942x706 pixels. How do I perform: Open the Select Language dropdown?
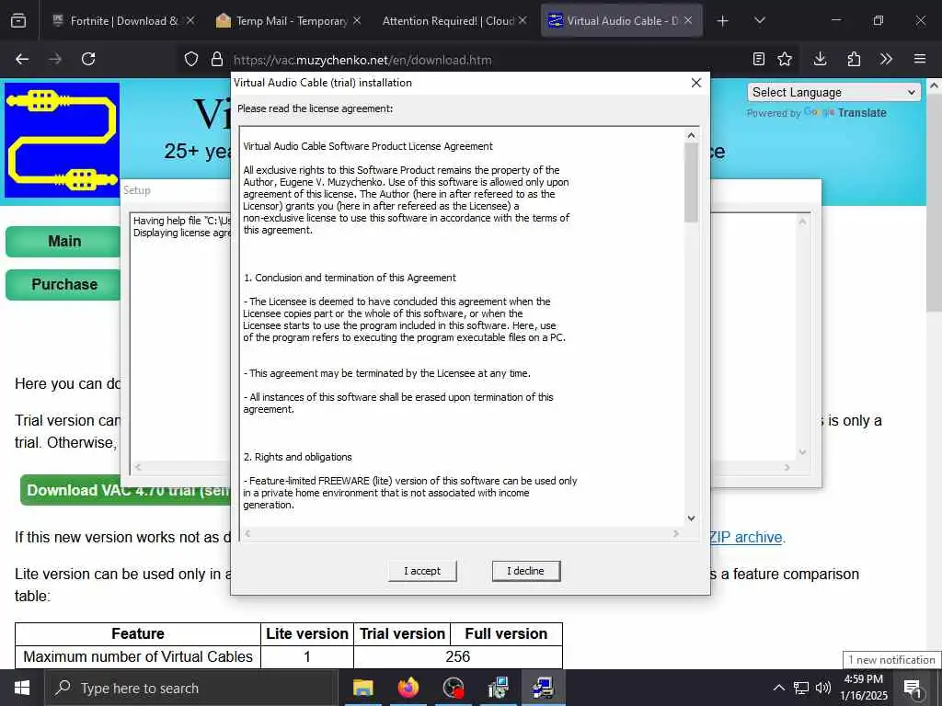tap(833, 93)
